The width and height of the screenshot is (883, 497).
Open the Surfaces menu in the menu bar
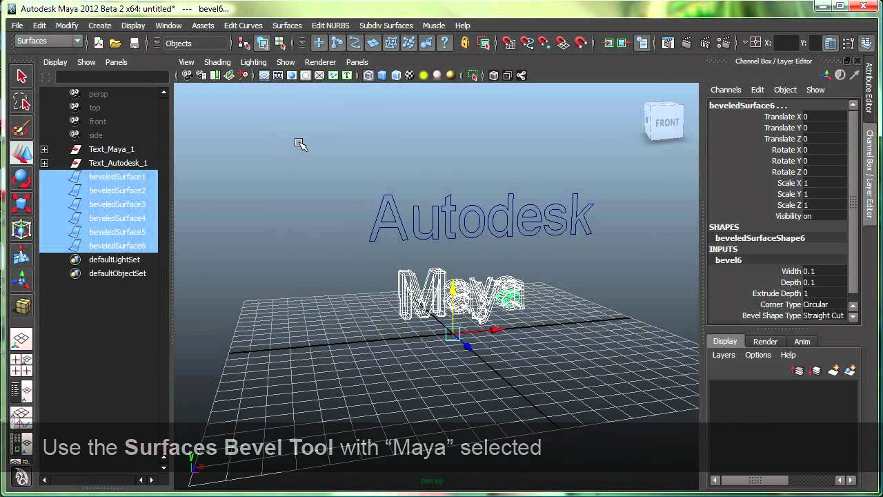point(287,26)
